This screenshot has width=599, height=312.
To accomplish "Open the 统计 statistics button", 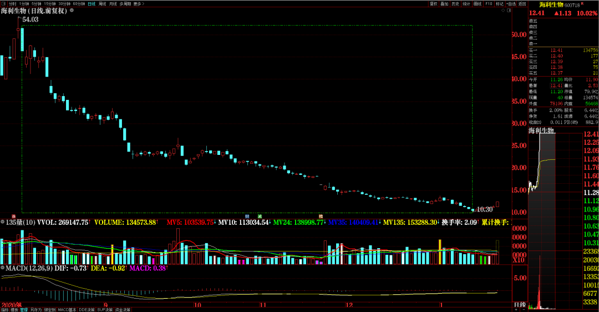I will 466,4.
